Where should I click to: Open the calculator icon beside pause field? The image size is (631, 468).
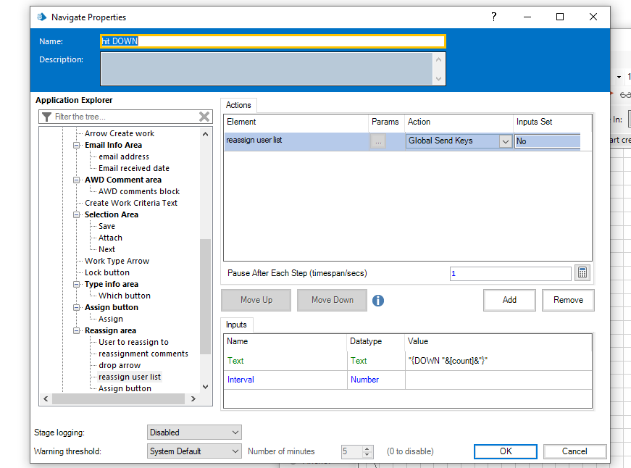point(583,273)
